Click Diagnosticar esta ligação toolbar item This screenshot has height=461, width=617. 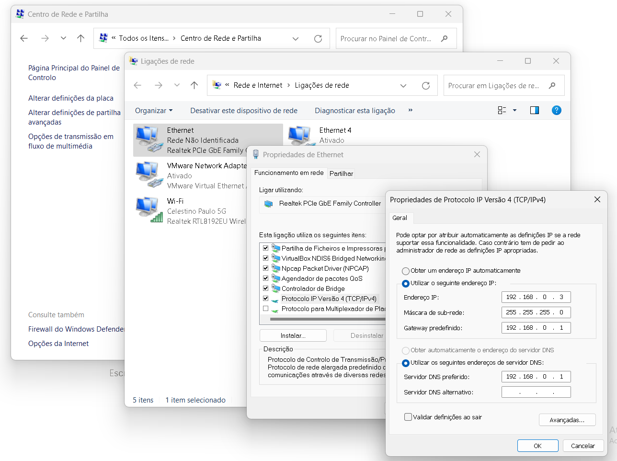[354, 111]
